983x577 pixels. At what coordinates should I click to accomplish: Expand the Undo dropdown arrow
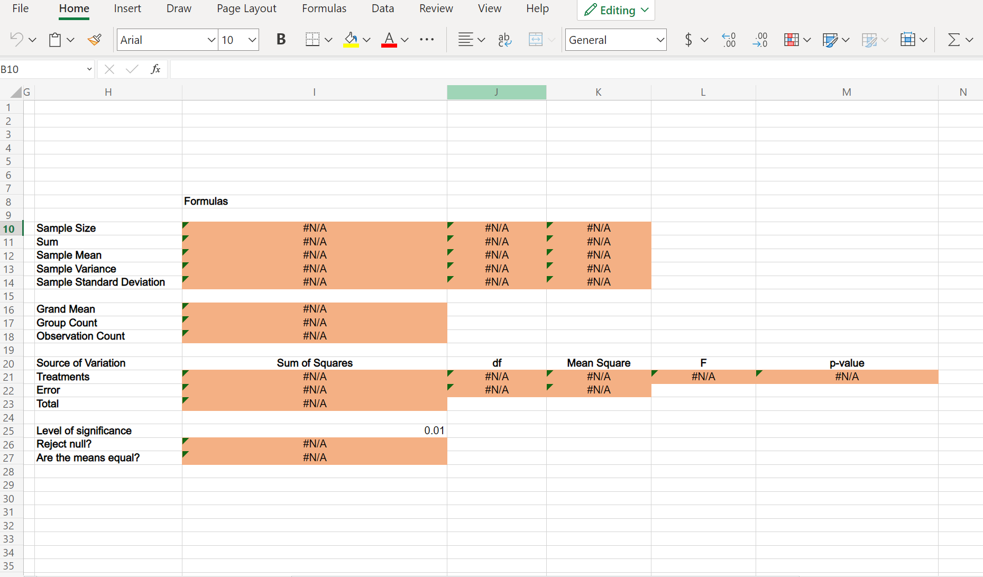pos(32,40)
